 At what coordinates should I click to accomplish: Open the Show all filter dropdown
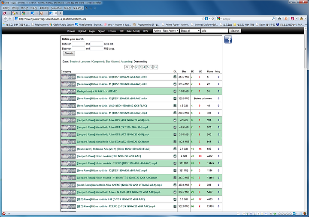click(190, 31)
